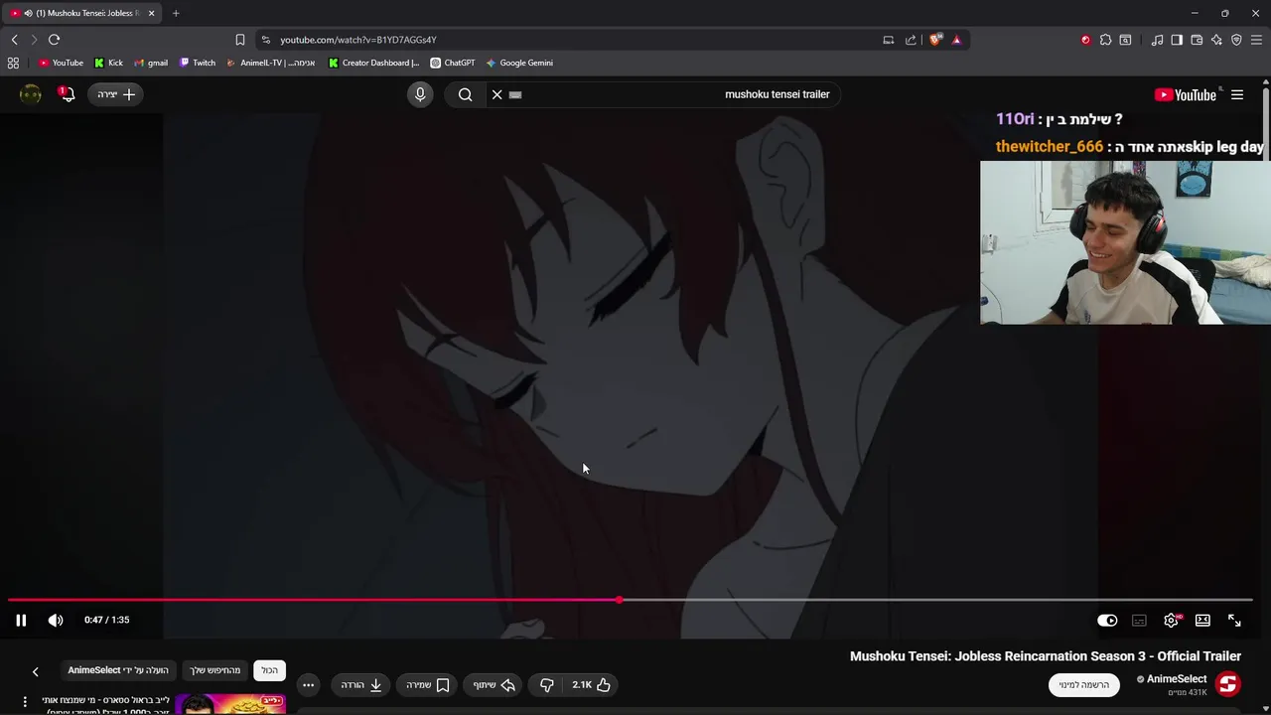Like the video with 2.1K thumbs up
Screen dimensions: 1271x715
click(591, 684)
